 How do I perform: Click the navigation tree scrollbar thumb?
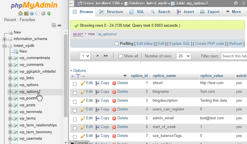coord(66,76)
